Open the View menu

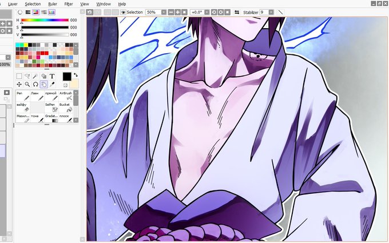click(85, 4)
